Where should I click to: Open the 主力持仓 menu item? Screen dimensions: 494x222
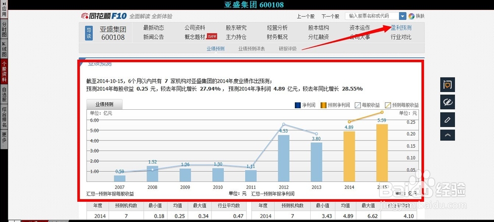(x=236, y=37)
